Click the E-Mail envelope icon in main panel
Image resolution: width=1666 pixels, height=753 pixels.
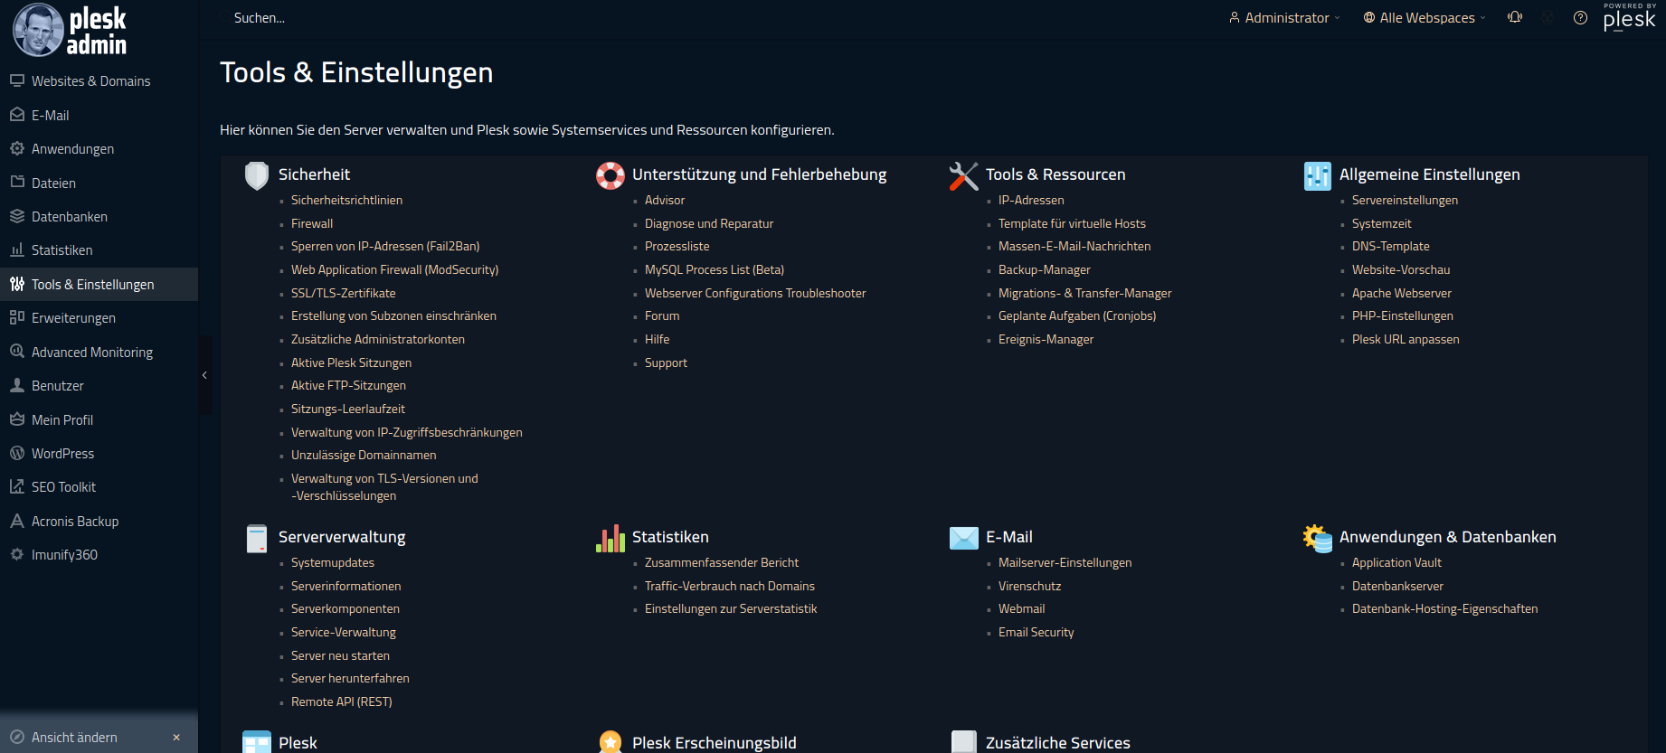coord(964,538)
